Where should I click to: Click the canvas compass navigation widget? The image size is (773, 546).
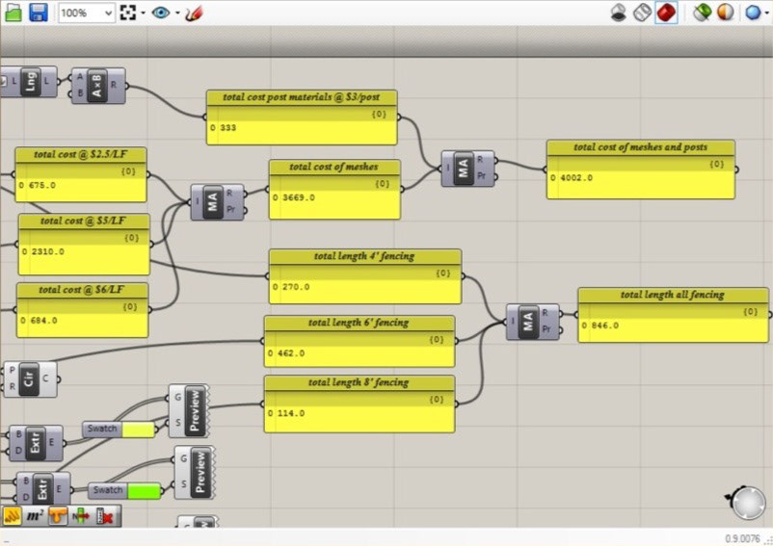[x=747, y=502]
